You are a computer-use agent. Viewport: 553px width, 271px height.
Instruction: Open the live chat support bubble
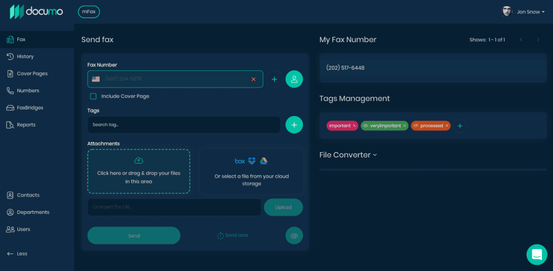point(536,254)
